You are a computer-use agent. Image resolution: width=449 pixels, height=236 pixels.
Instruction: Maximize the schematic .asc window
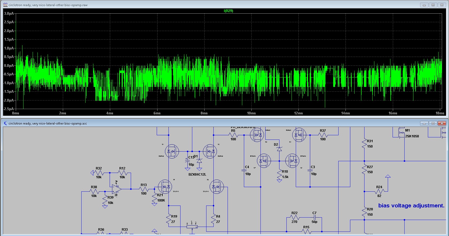433,123
